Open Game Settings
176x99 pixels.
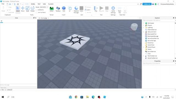113,10
